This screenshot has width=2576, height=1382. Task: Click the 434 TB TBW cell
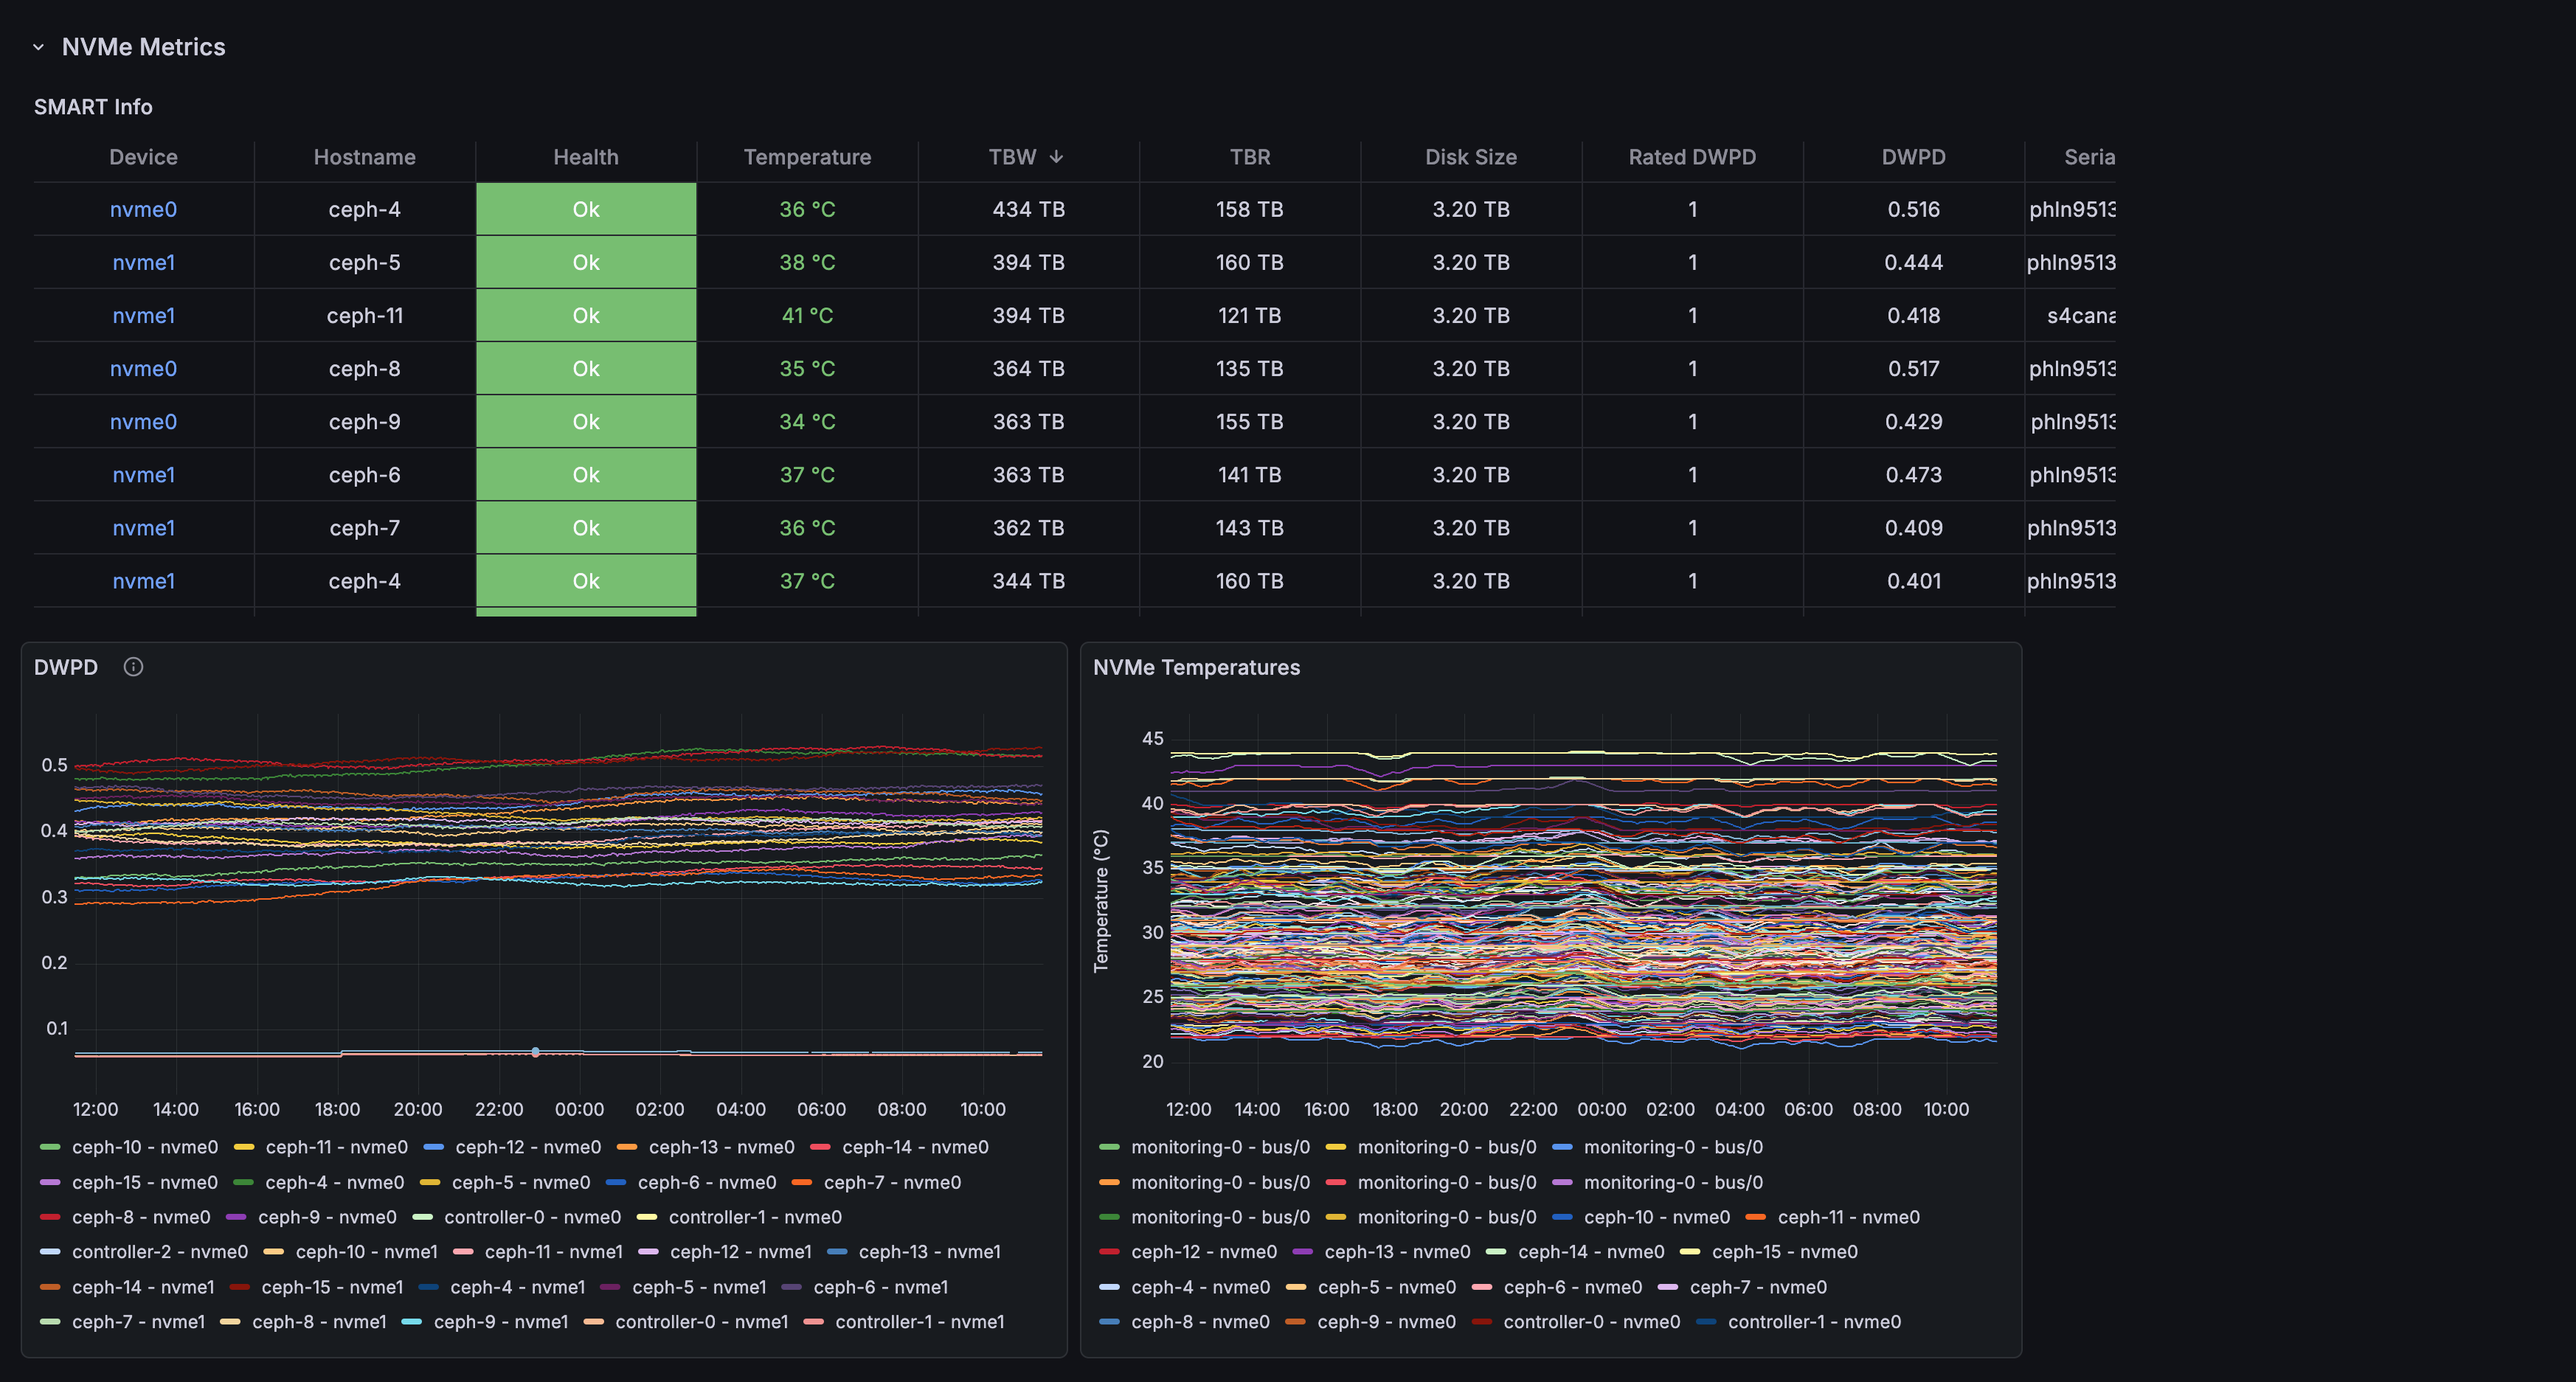tap(1028, 209)
